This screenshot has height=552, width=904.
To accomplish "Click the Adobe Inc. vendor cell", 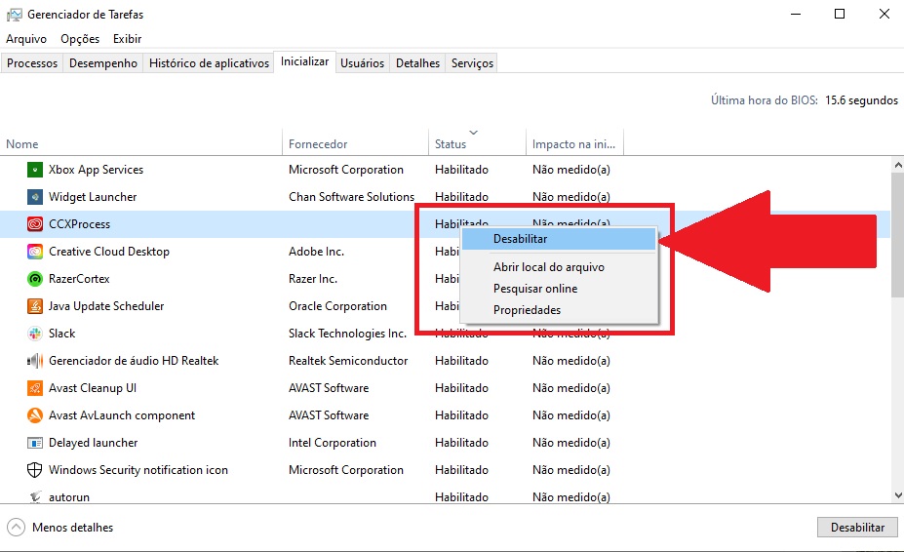I will [317, 252].
